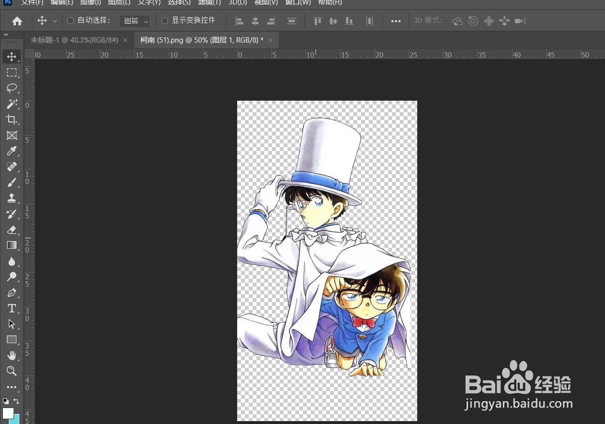Select the Clone Stamp tool

coord(12,198)
